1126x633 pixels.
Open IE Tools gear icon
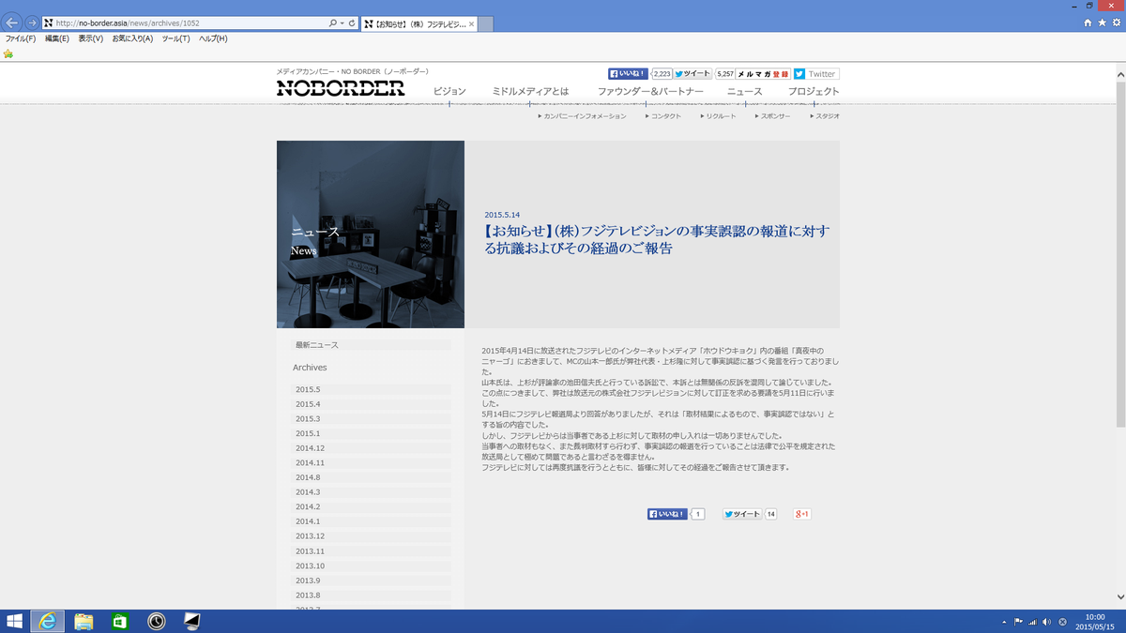(1116, 23)
